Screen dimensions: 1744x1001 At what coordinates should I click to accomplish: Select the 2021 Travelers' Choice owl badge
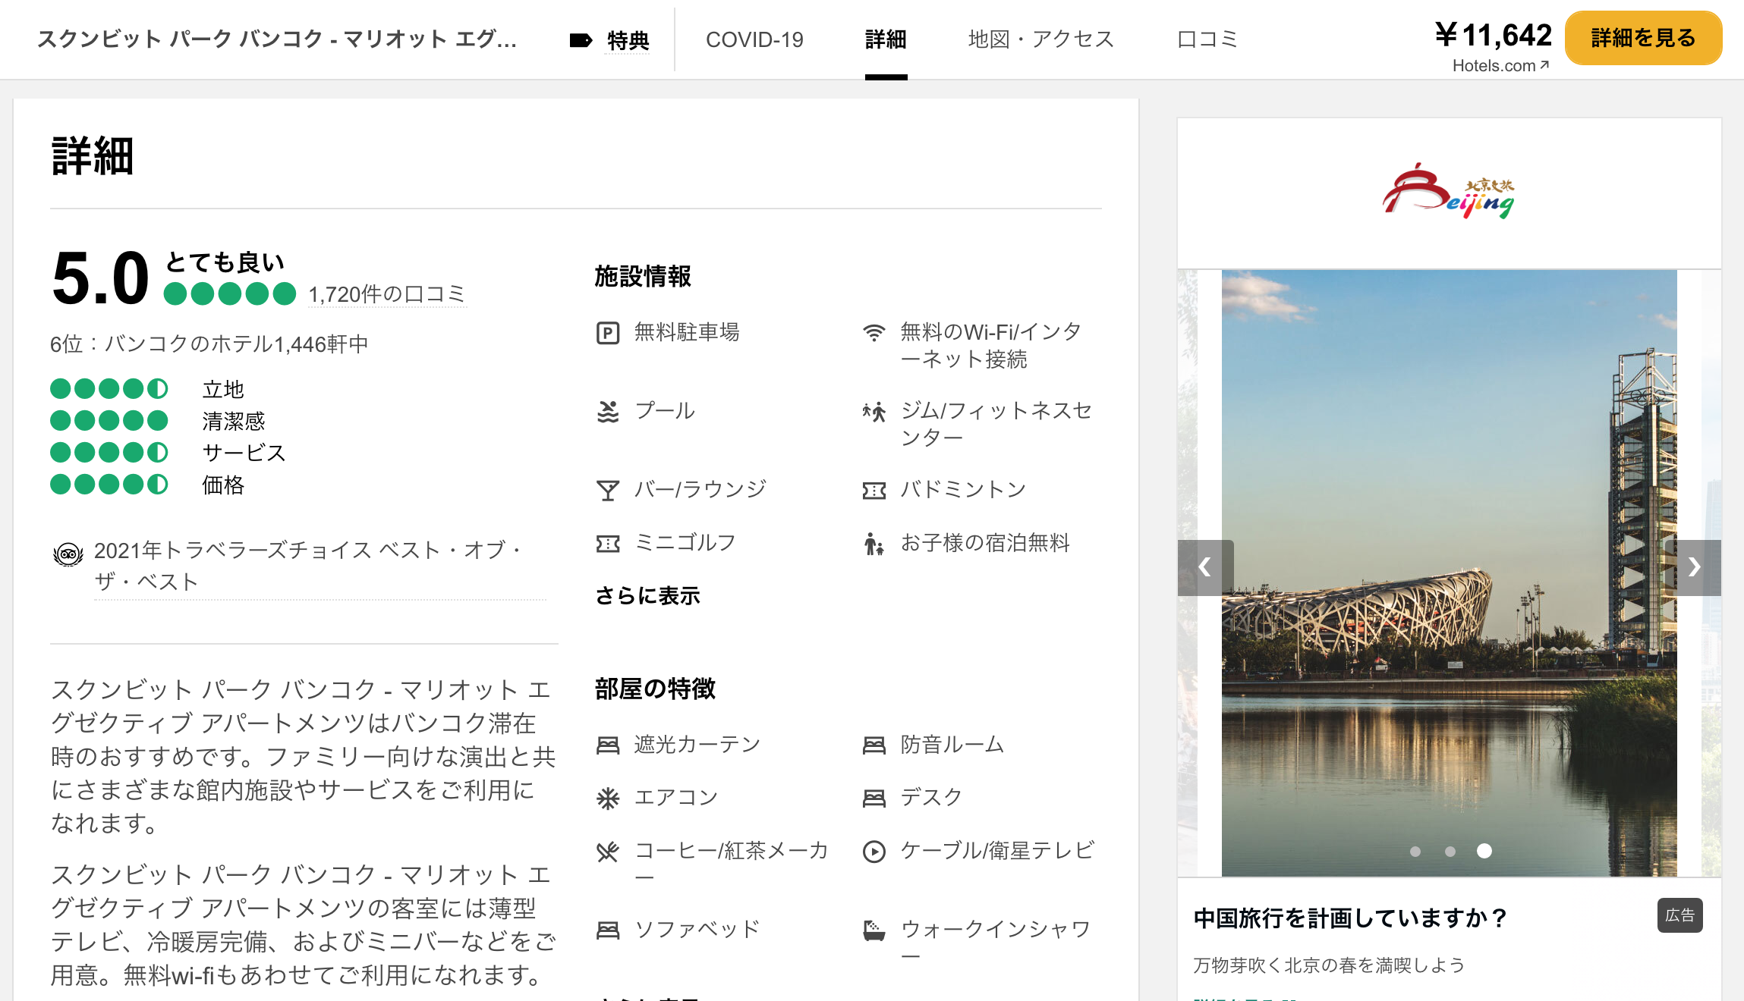68,555
